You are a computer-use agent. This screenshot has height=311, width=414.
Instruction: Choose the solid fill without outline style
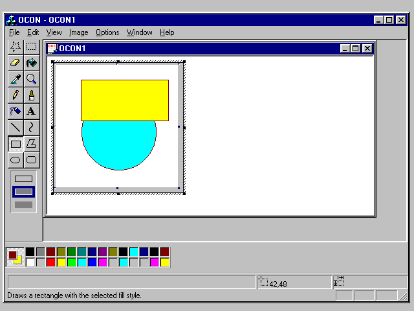(x=23, y=205)
